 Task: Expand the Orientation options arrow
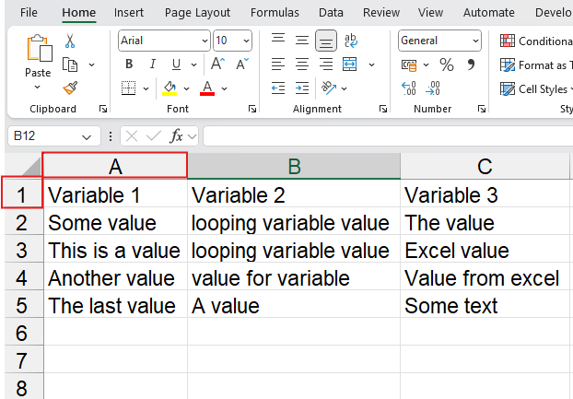[344, 88]
